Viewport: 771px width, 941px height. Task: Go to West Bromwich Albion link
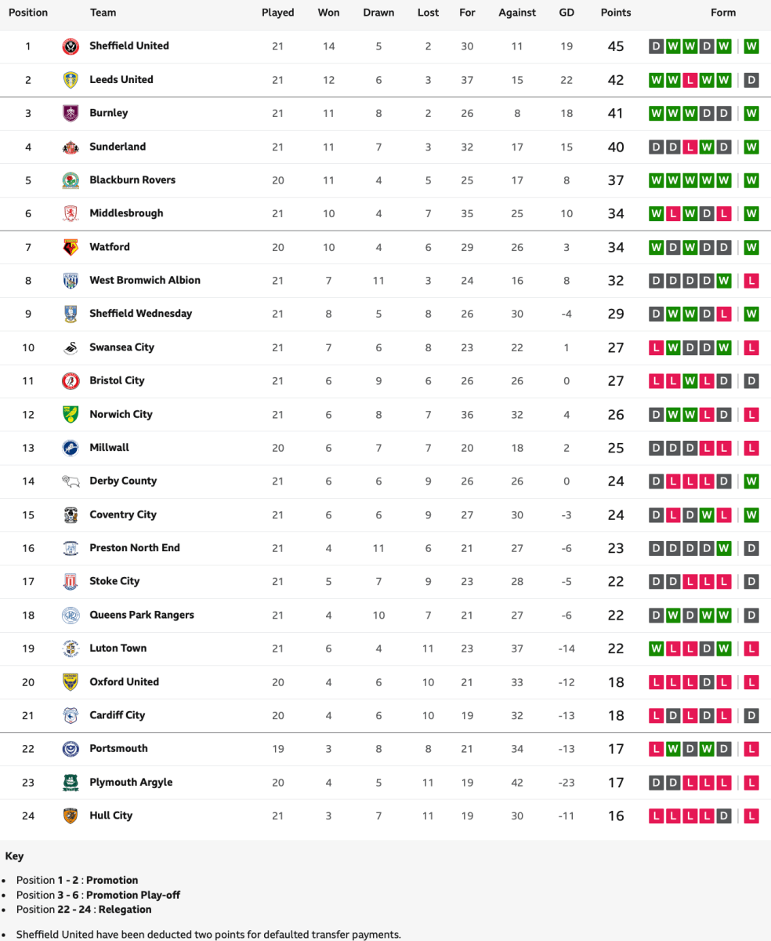pyautogui.click(x=145, y=280)
